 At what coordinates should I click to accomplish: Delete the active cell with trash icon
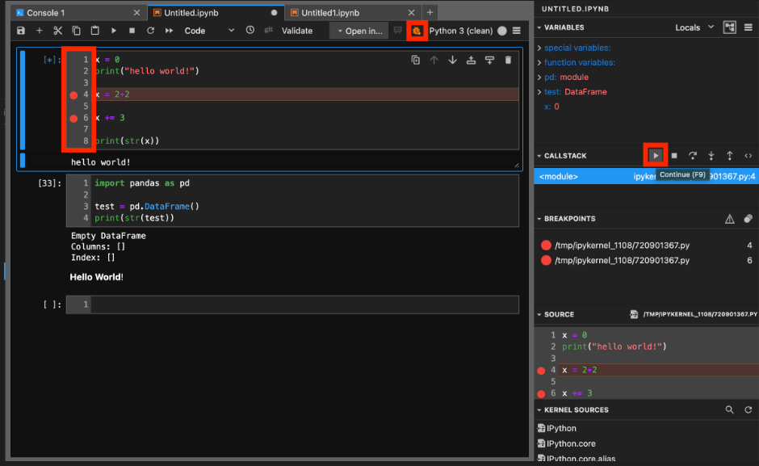click(x=508, y=60)
